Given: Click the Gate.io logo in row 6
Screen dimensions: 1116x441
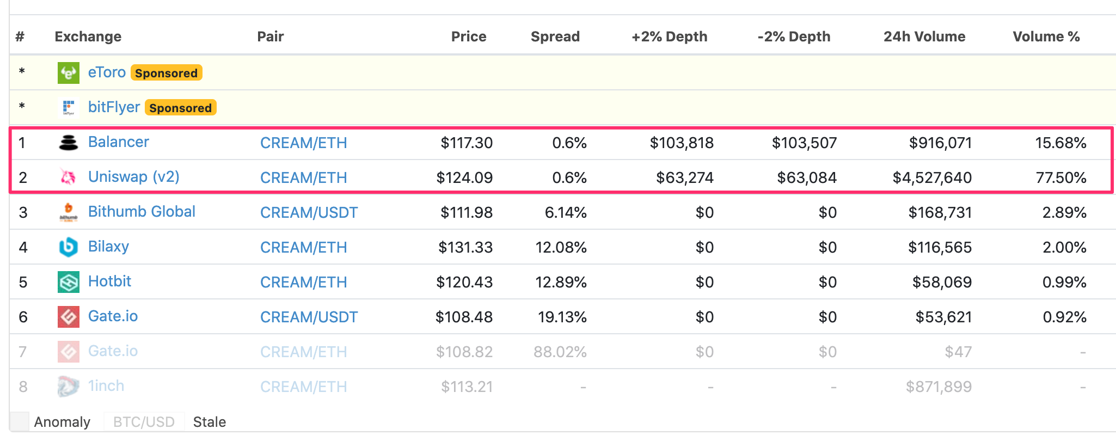Looking at the screenshot, I should 69,316.
